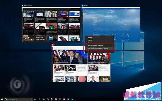
Task: Click the red News taskbar icon
Action: click(x=64, y=99)
